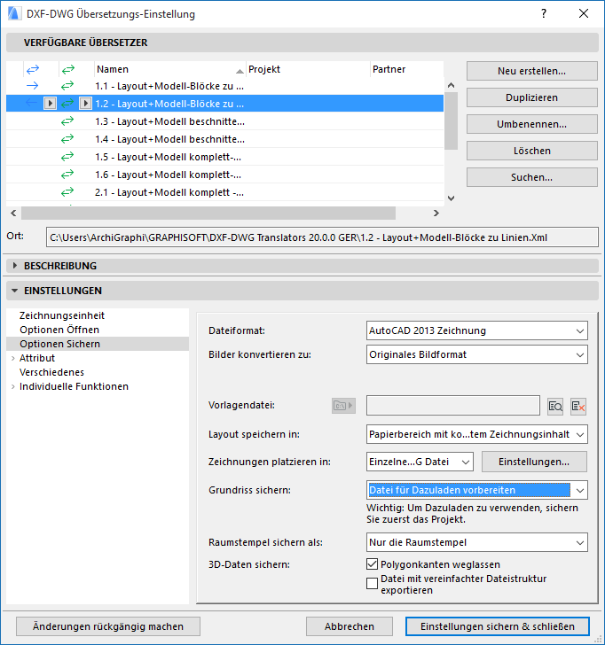Click horizontal scrollbar right arrow
Screen dimensions: 605x645
point(436,213)
